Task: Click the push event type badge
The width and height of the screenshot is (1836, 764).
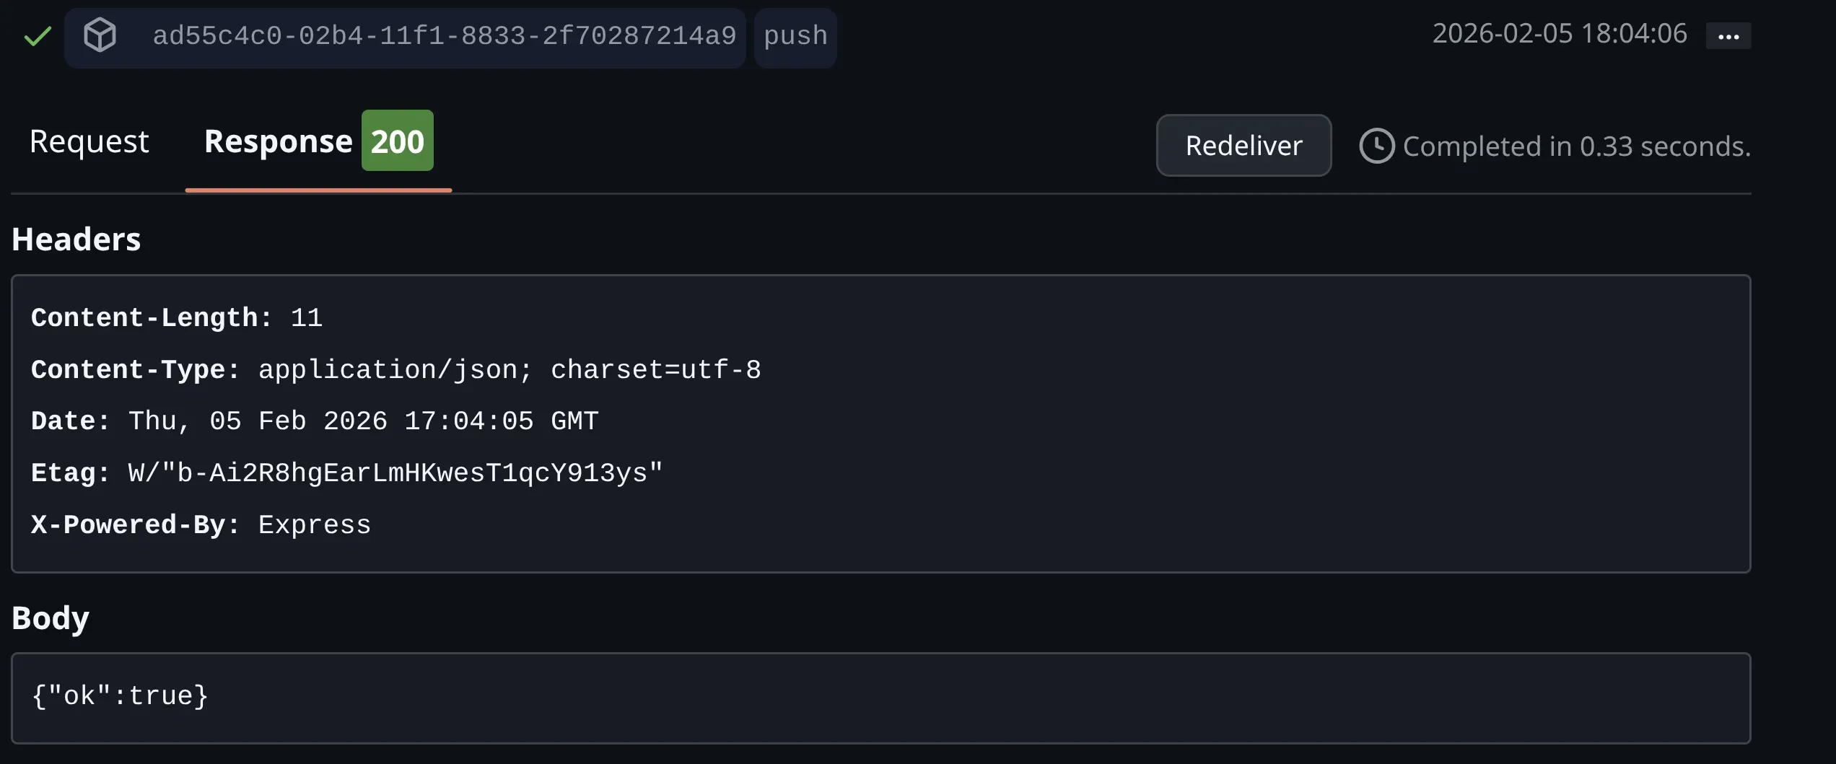Action: tap(795, 35)
